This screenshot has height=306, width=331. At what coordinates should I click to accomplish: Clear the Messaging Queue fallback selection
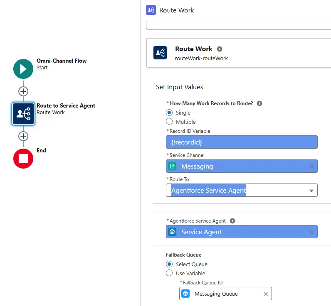coord(266,294)
